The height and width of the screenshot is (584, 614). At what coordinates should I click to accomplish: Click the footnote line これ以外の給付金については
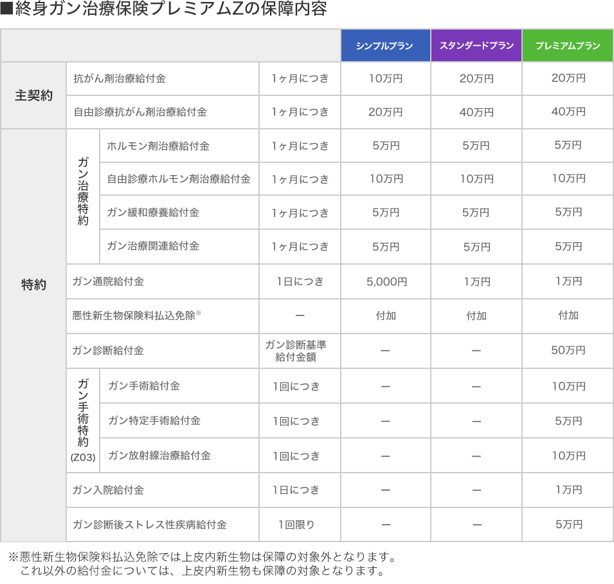coord(203,570)
